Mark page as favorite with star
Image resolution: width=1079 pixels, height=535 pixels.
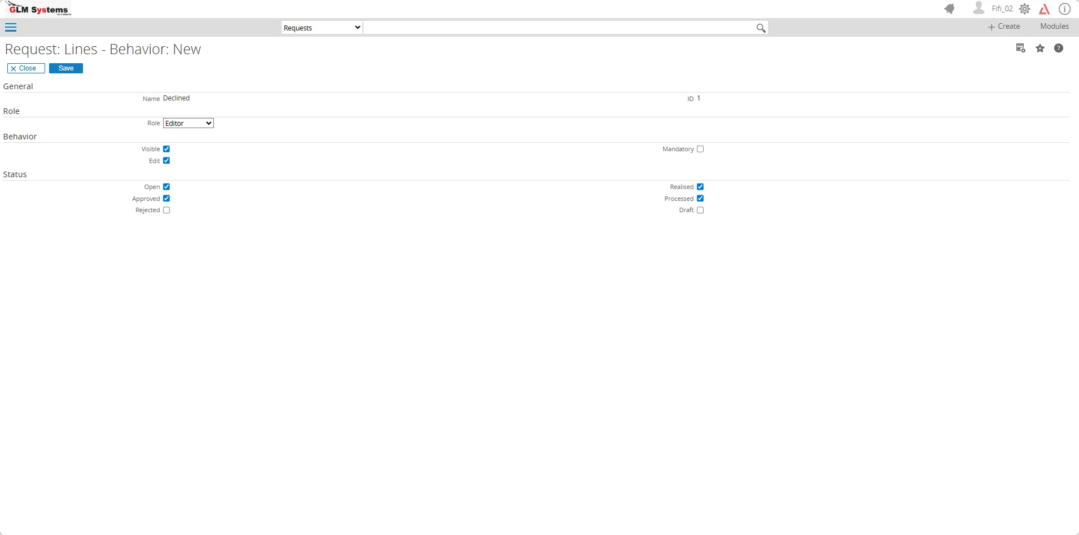[1040, 49]
